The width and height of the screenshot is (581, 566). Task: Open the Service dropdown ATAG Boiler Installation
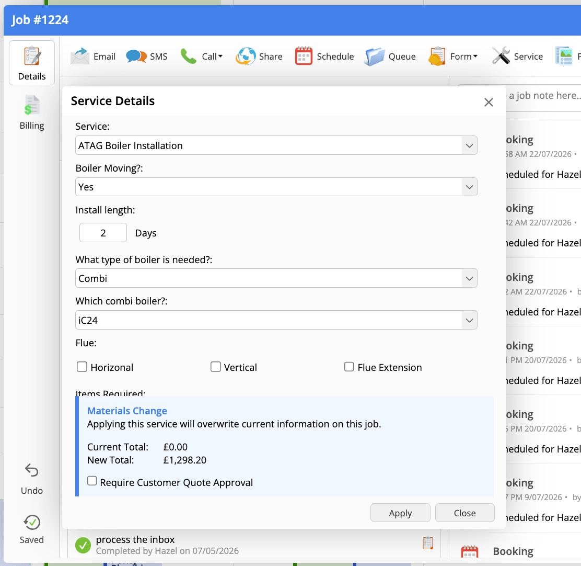point(276,145)
